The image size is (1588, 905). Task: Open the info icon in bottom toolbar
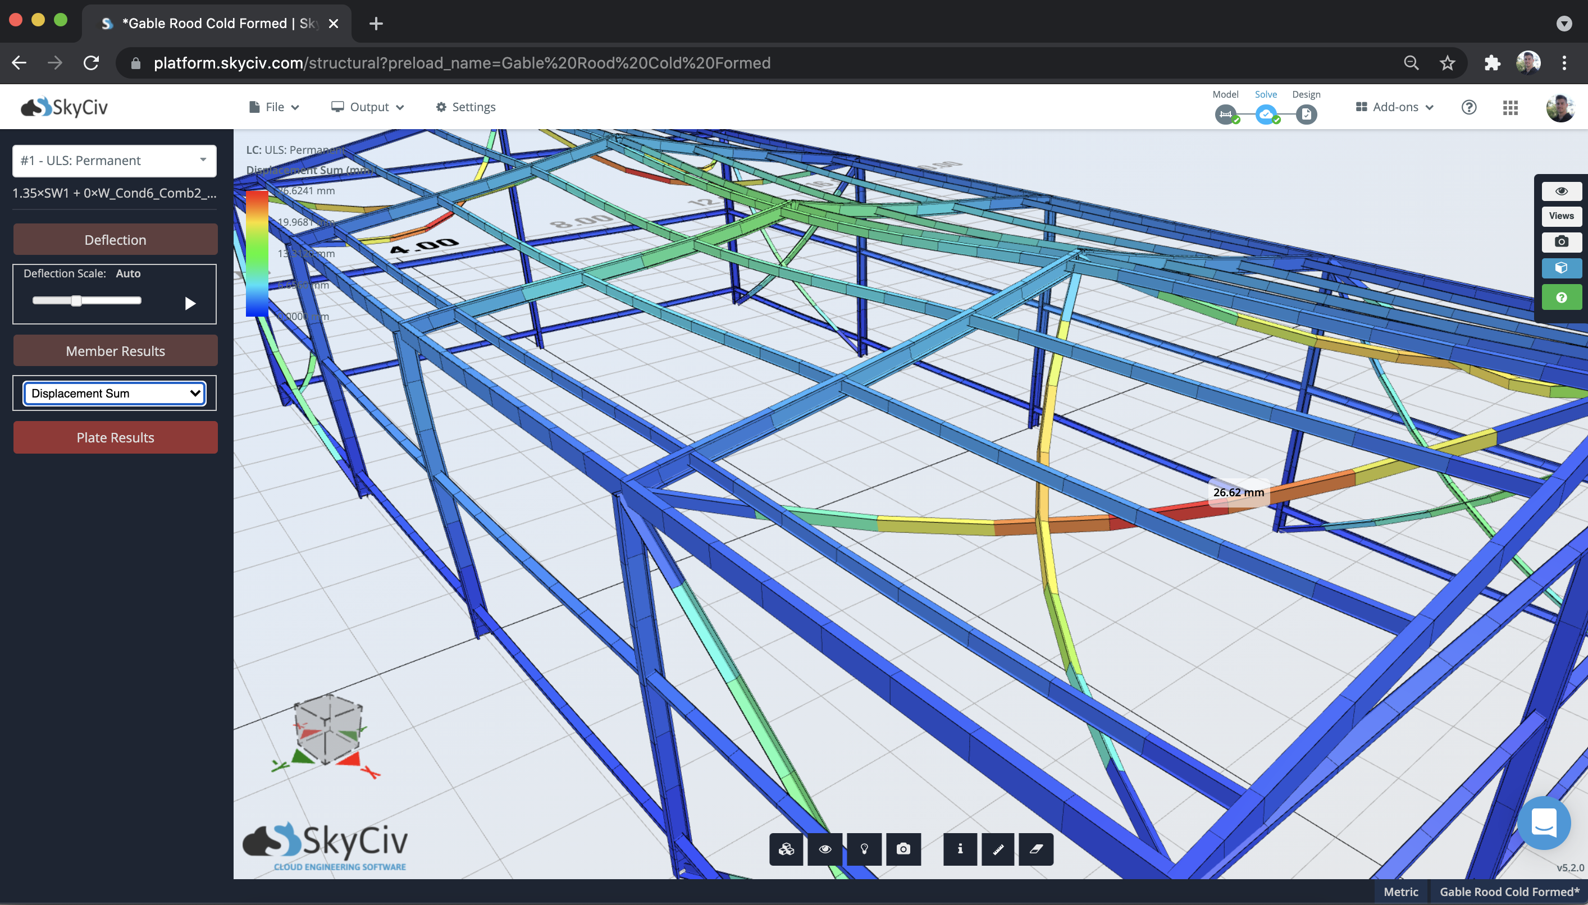pos(960,849)
